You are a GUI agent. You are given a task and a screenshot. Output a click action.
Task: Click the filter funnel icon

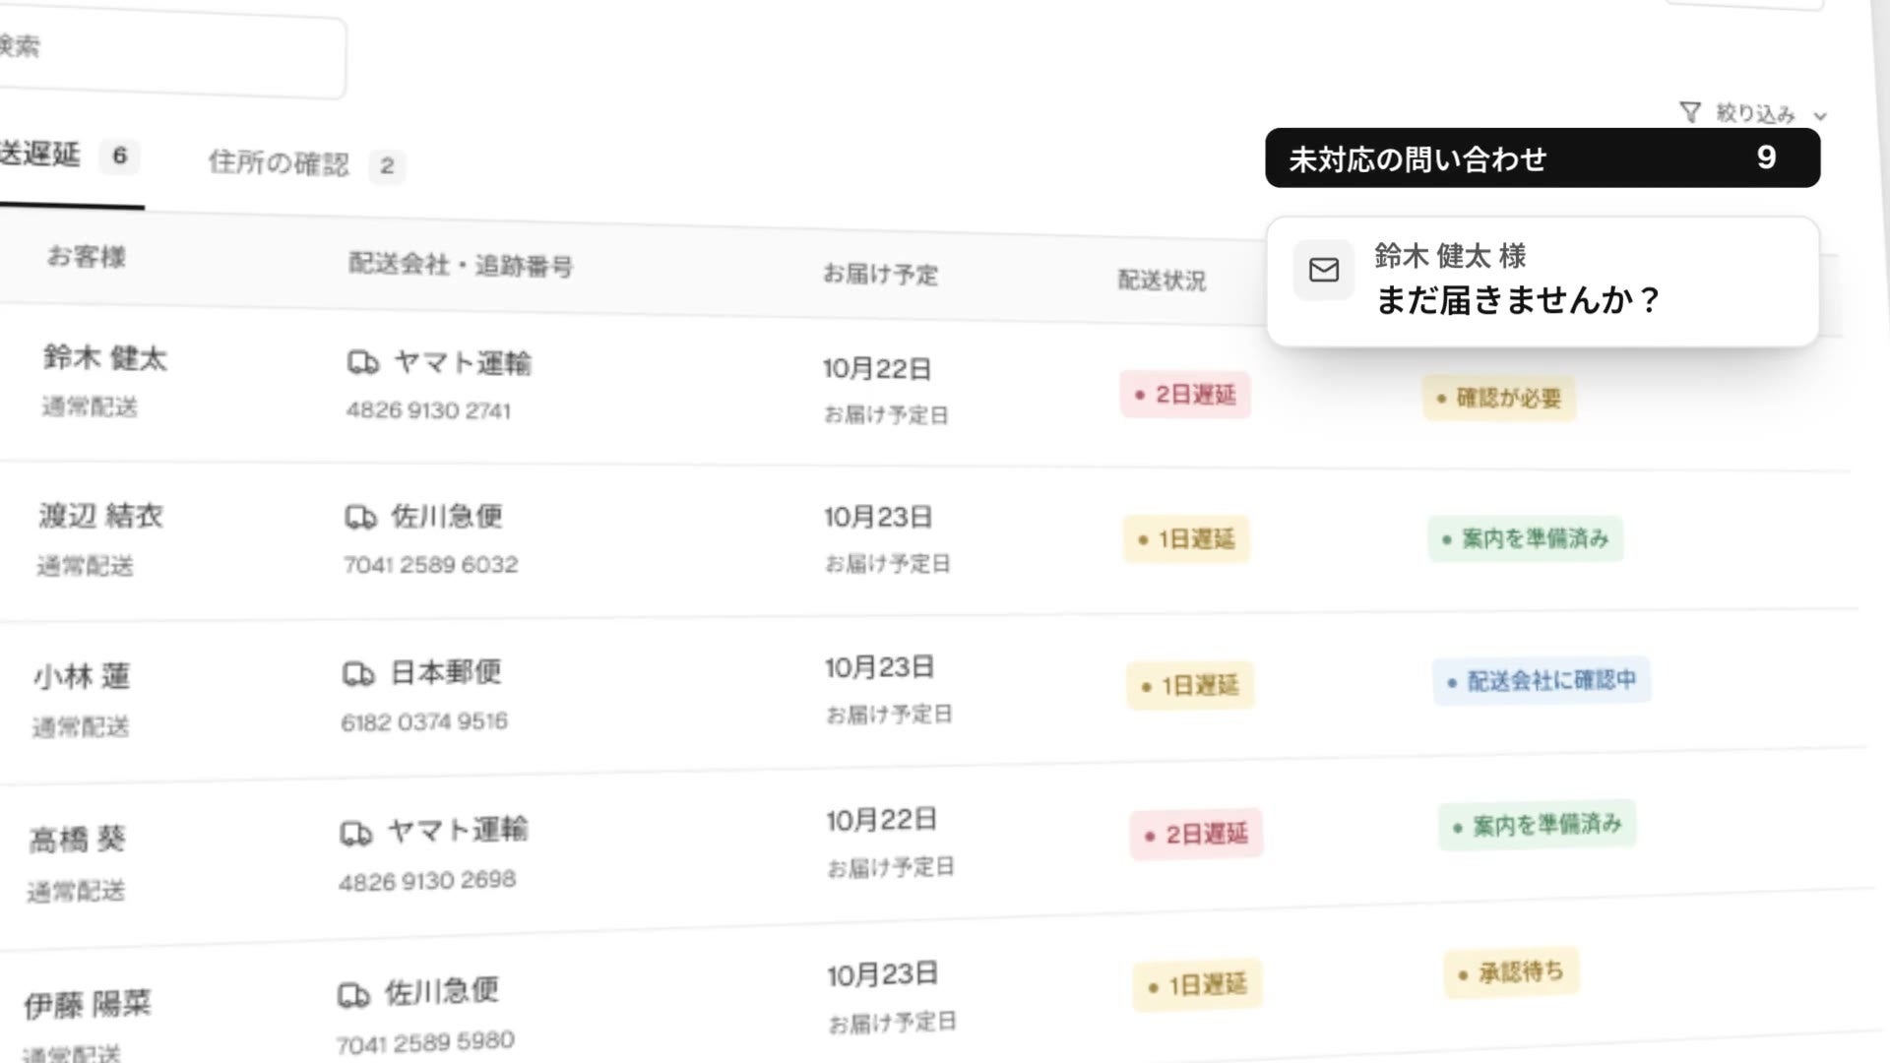tap(1690, 112)
